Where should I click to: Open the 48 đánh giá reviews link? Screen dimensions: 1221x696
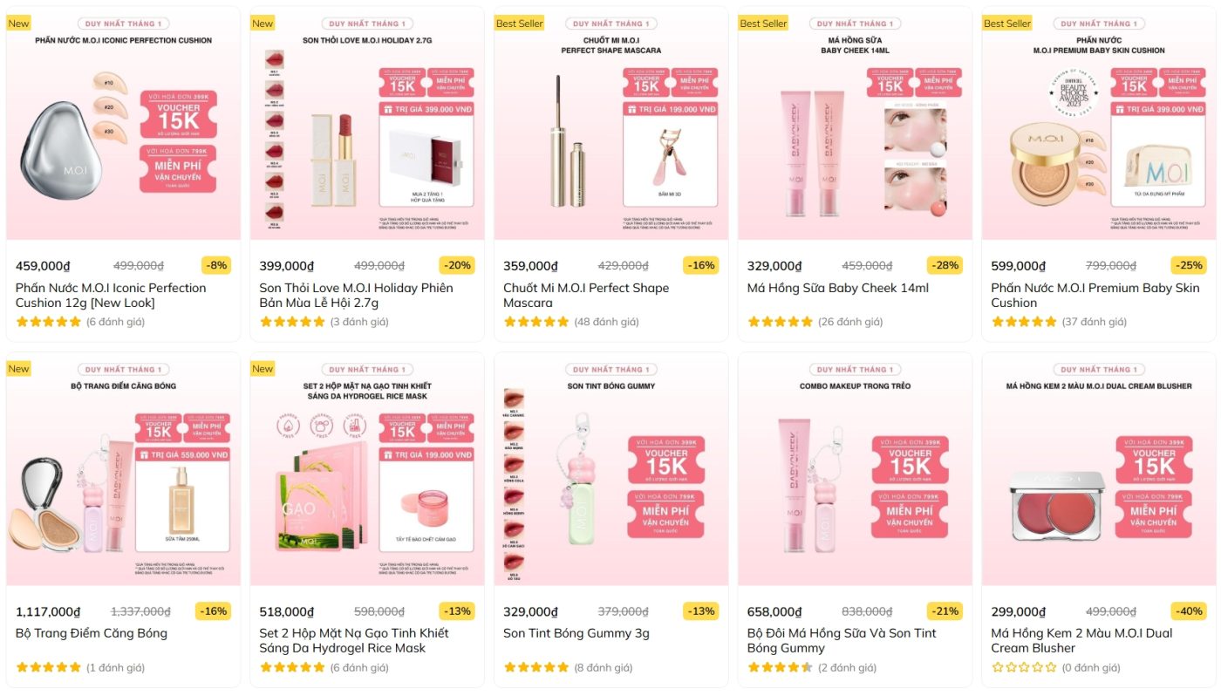pyautogui.click(x=606, y=322)
